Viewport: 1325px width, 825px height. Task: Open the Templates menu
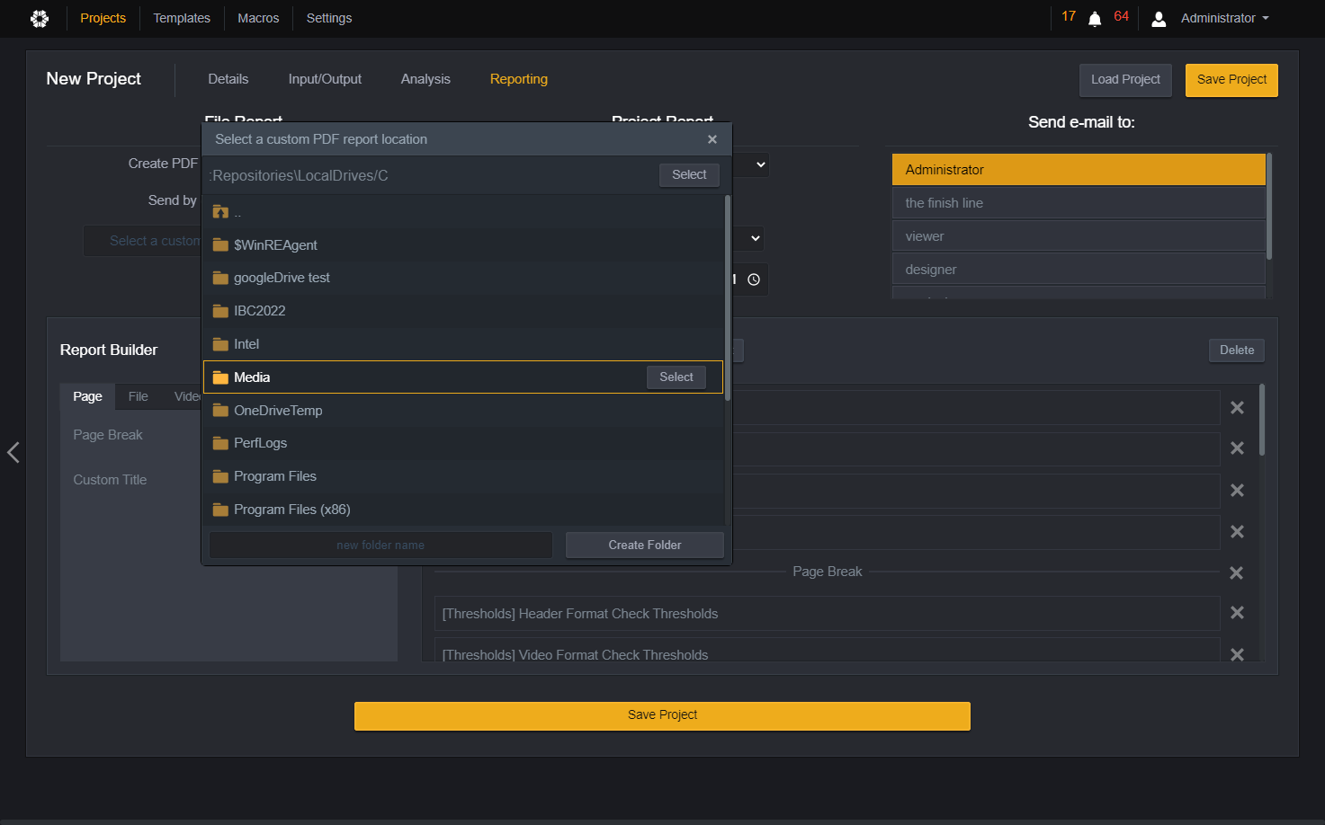182,18
